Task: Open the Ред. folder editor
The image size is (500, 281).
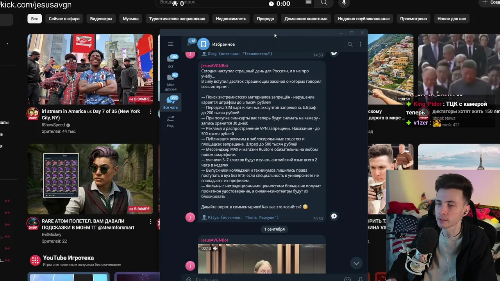Action: pos(171,121)
